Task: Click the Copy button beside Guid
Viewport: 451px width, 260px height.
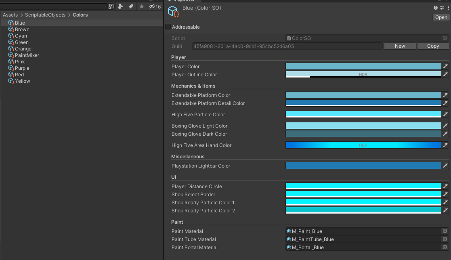Action: click(x=433, y=46)
